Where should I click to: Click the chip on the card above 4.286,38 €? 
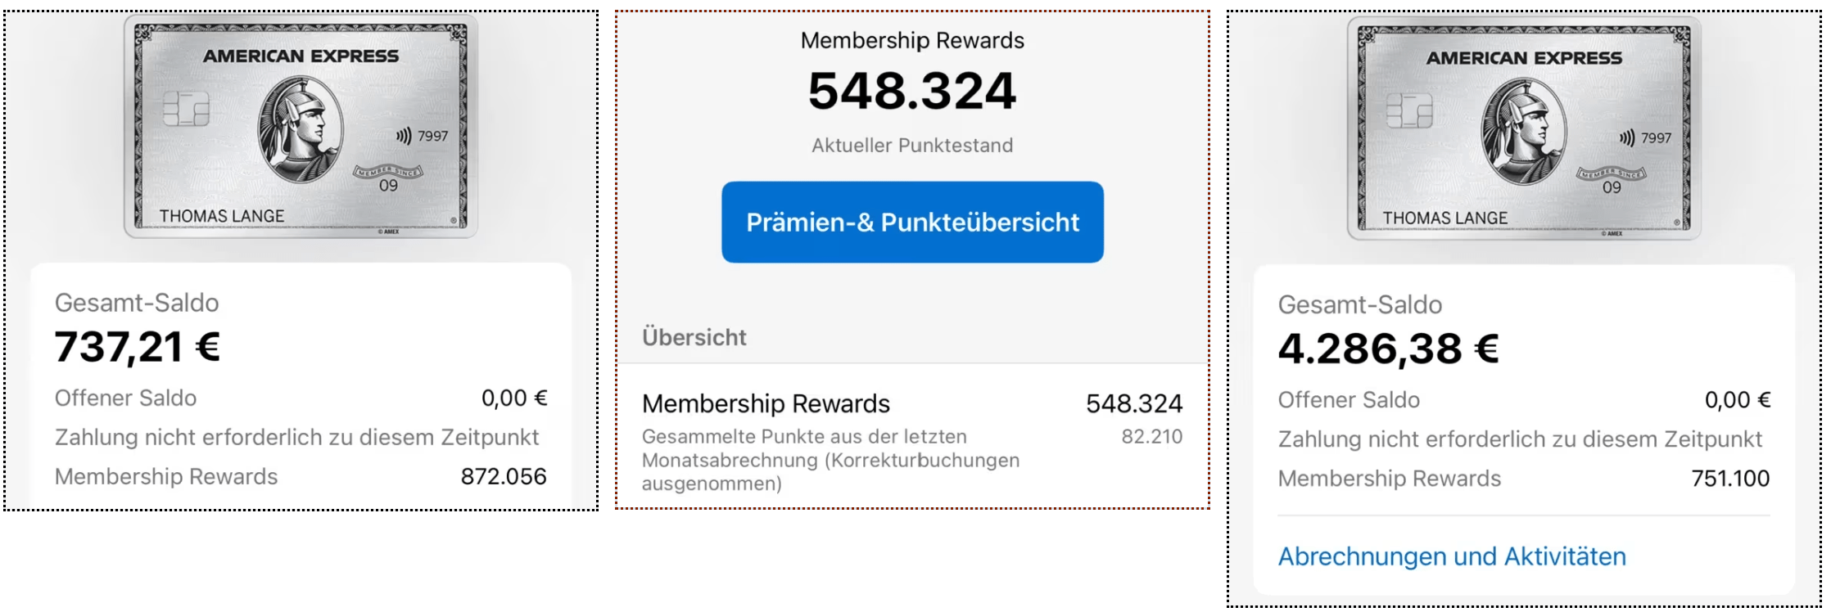click(x=1408, y=110)
